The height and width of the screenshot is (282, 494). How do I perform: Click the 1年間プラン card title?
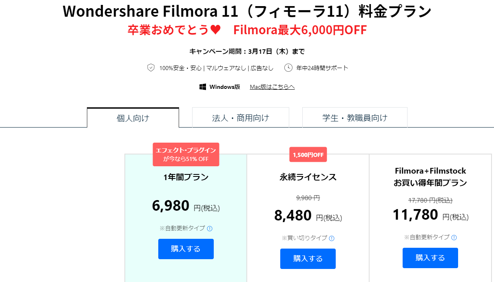point(186,177)
